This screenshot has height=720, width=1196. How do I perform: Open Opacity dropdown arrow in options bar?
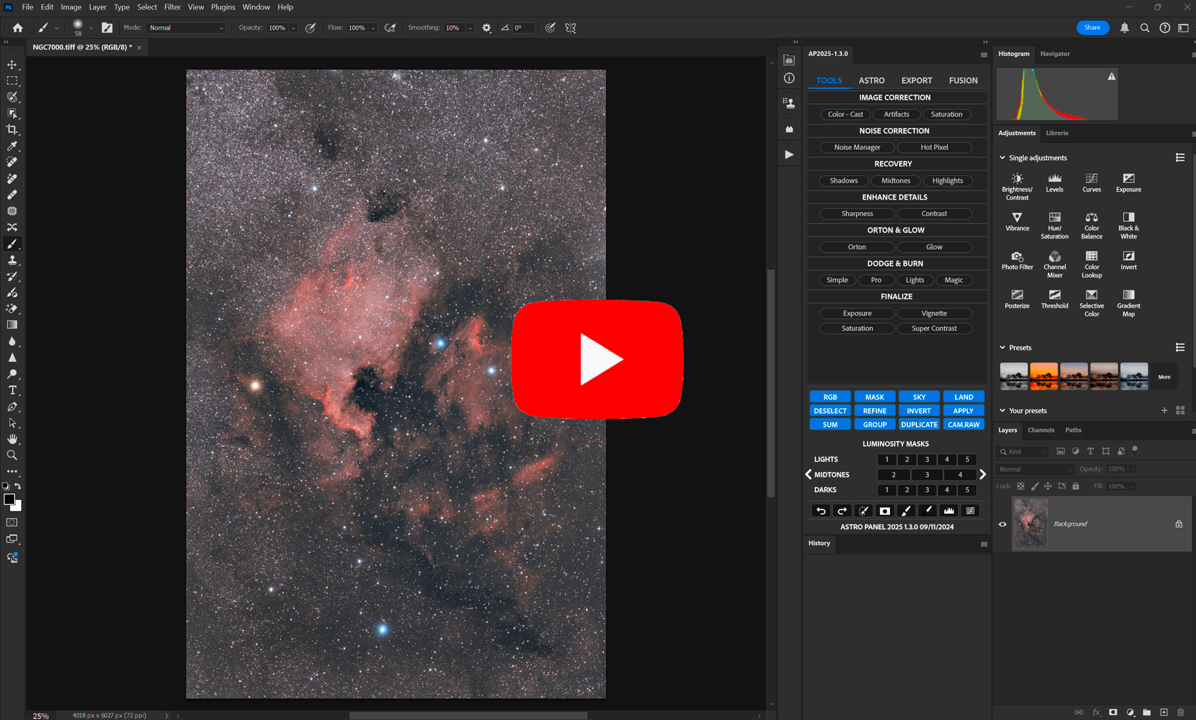pos(294,28)
